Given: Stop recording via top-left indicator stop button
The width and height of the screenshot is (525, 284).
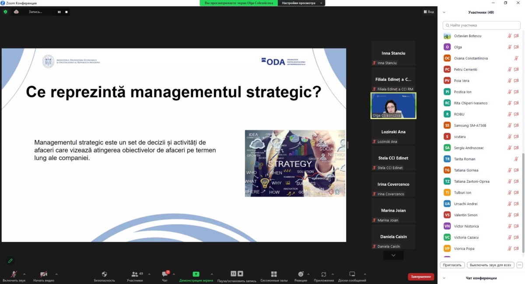Looking at the screenshot, I should [66, 12].
